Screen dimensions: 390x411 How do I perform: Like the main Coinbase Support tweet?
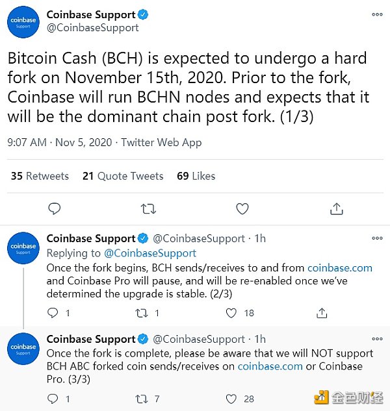pos(242,208)
